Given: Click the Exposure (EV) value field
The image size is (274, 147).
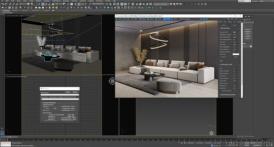Looking at the screenshot, I should (x=235, y=32).
